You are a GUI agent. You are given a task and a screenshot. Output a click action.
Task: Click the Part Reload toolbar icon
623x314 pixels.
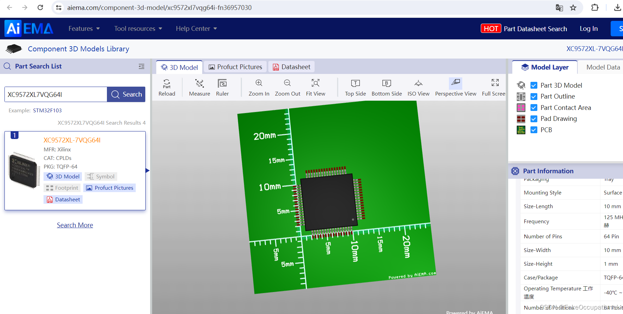(167, 87)
